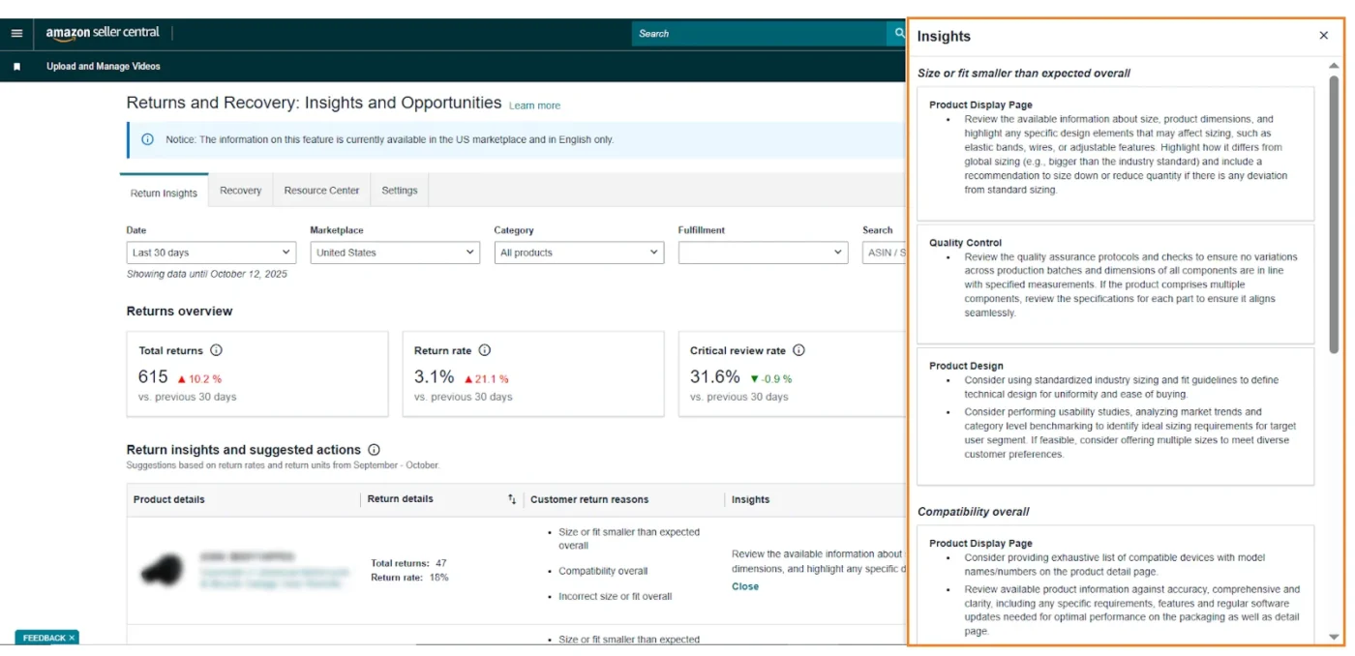Collapse the insight text via Close link

pyautogui.click(x=744, y=586)
